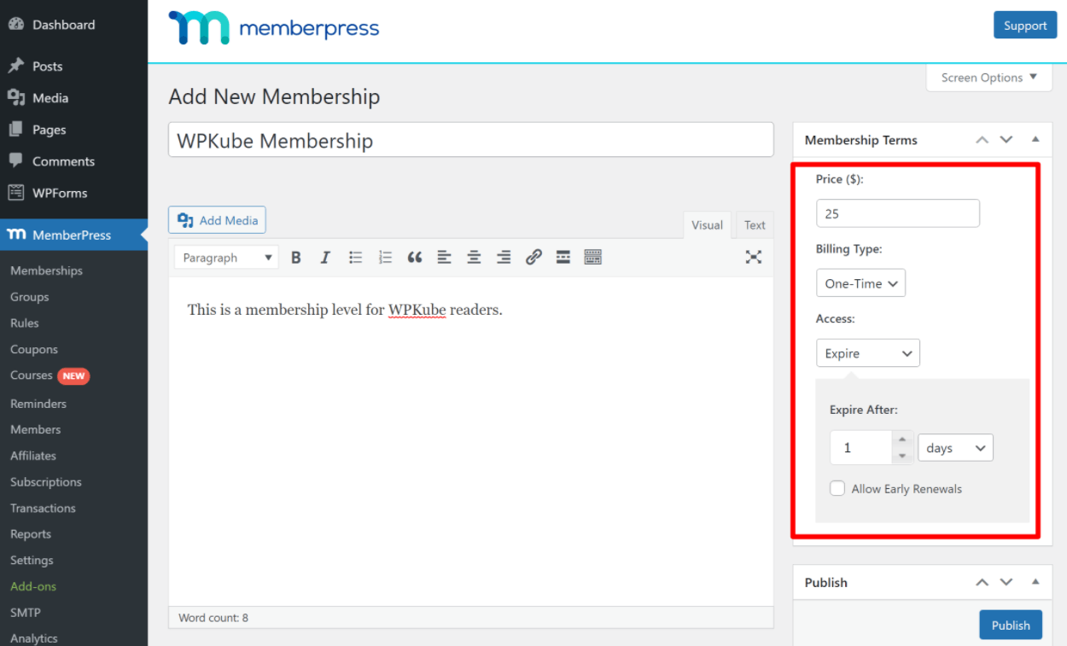Open the Access dropdown set to Expire
The width and height of the screenshot is (1067, 646).
coord(867,353)
